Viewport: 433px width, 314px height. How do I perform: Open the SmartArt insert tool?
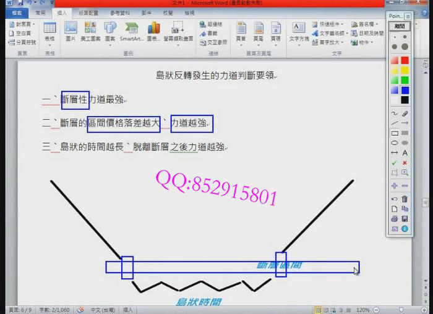(x=131, y=31)
